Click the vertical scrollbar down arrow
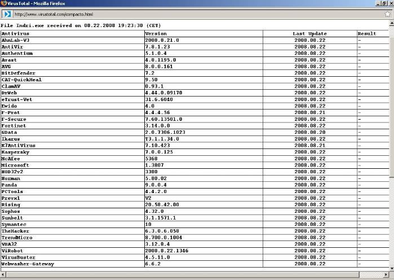The height and width of the screenshot is (280, 394). tap(392, 269)
